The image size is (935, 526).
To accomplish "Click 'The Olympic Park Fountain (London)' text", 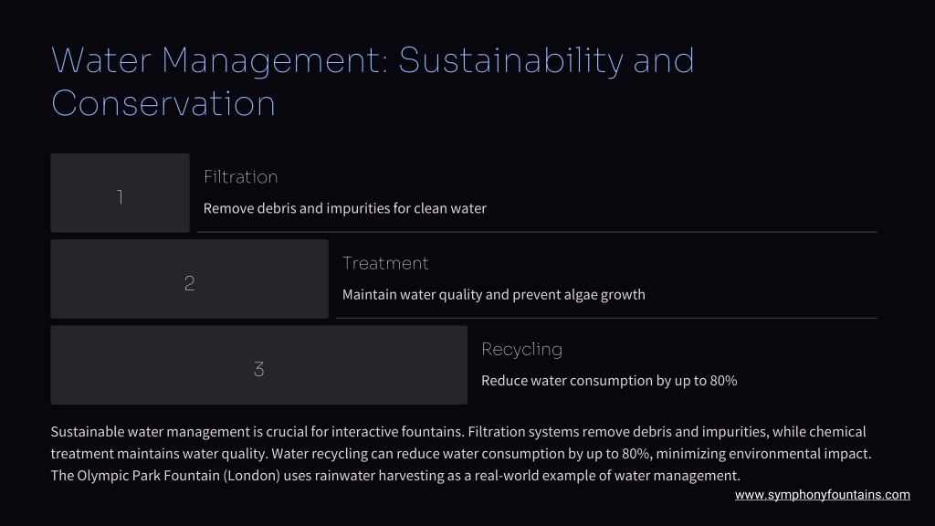I will coord(165,476).
